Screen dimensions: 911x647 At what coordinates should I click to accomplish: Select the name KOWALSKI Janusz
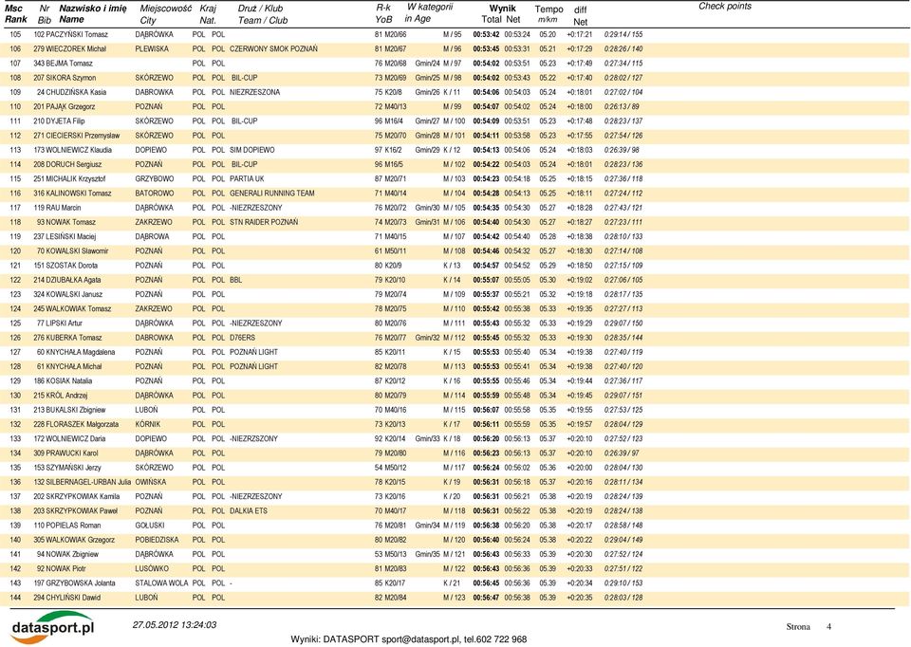click(74, 294)
